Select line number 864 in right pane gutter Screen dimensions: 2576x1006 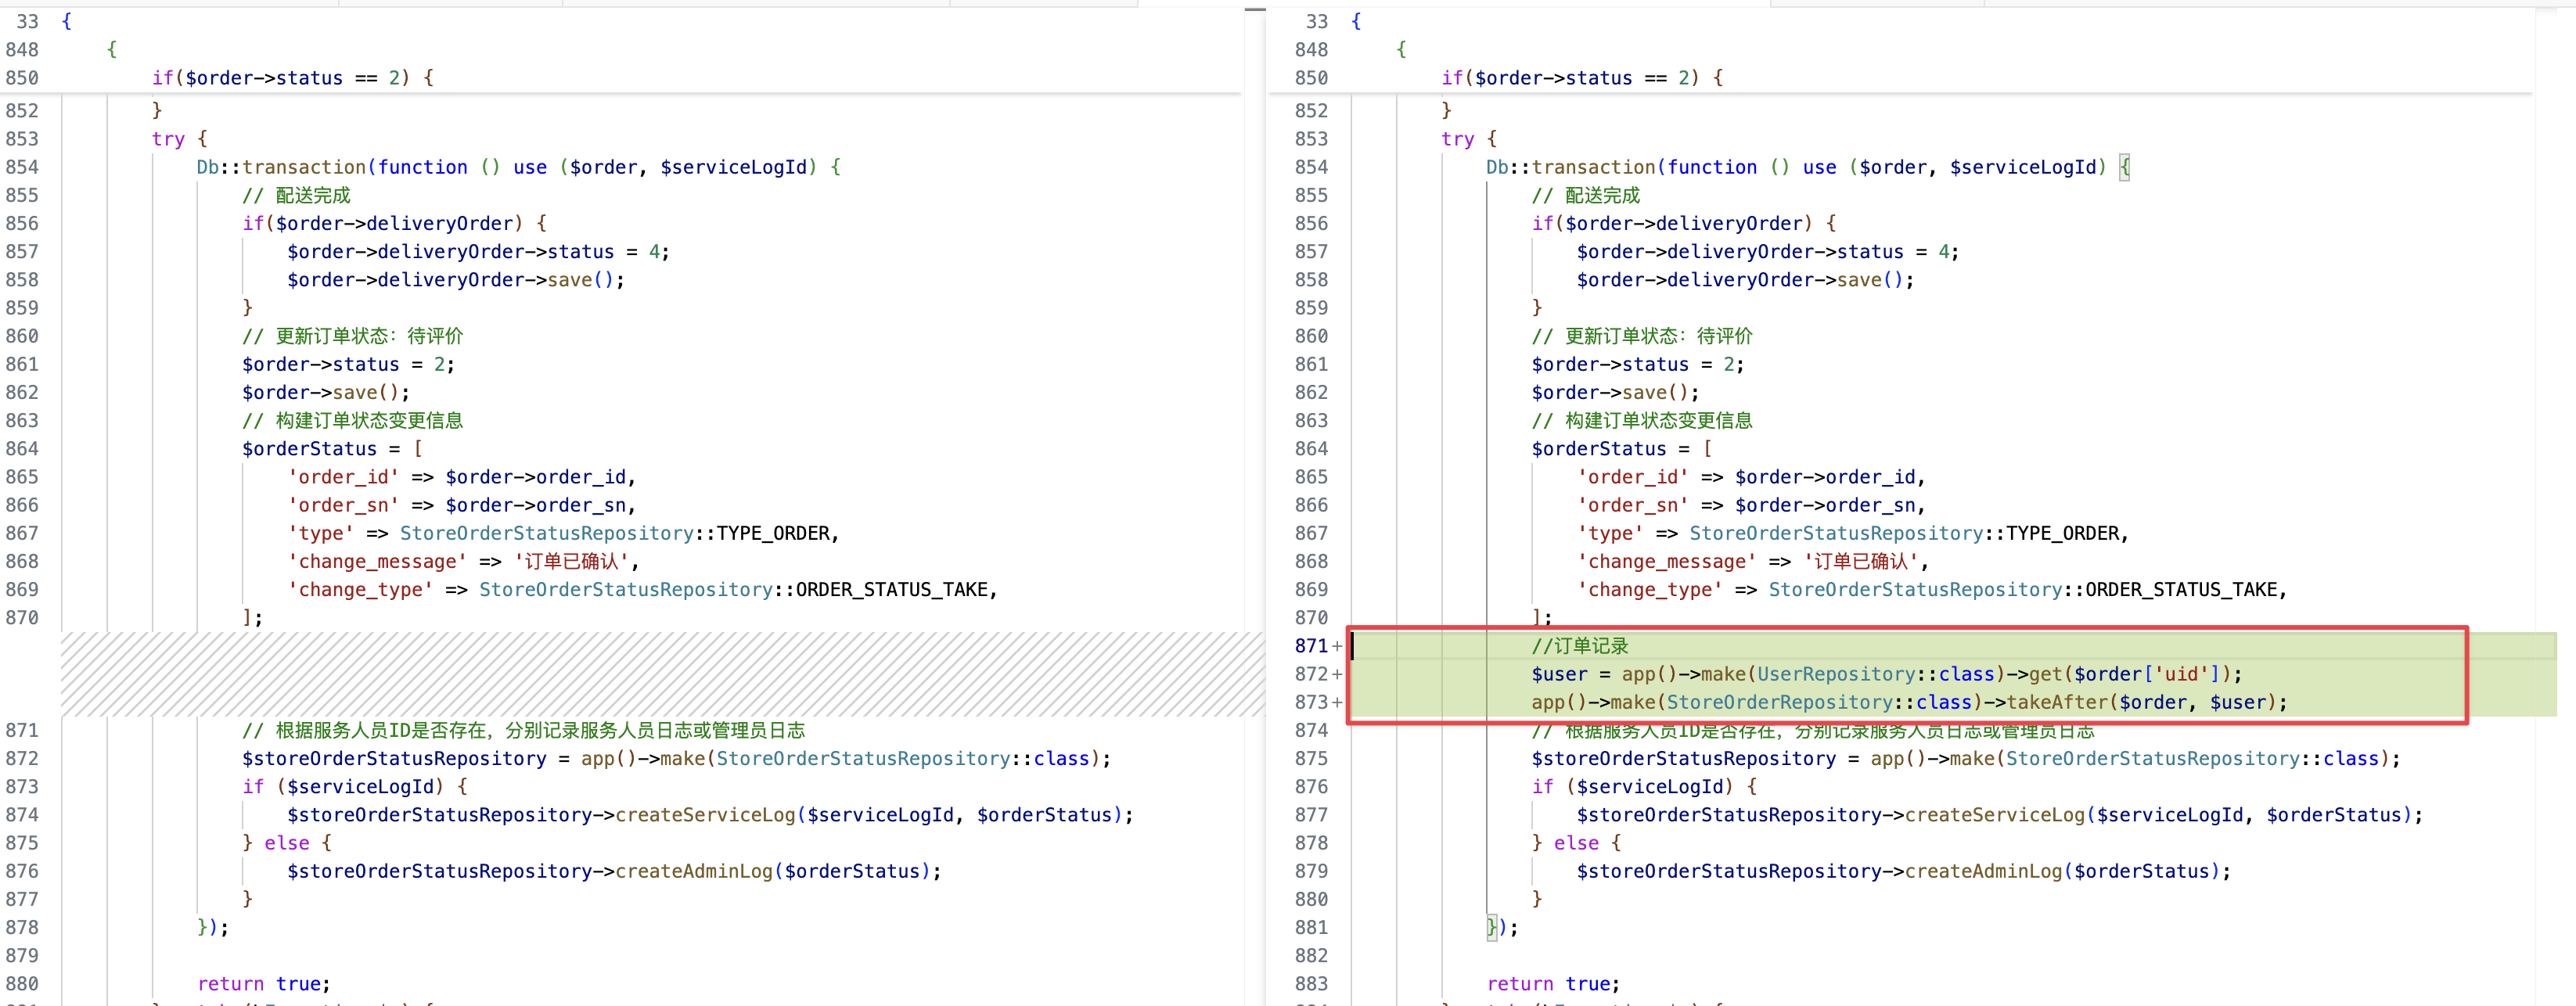click(1311, 449)
